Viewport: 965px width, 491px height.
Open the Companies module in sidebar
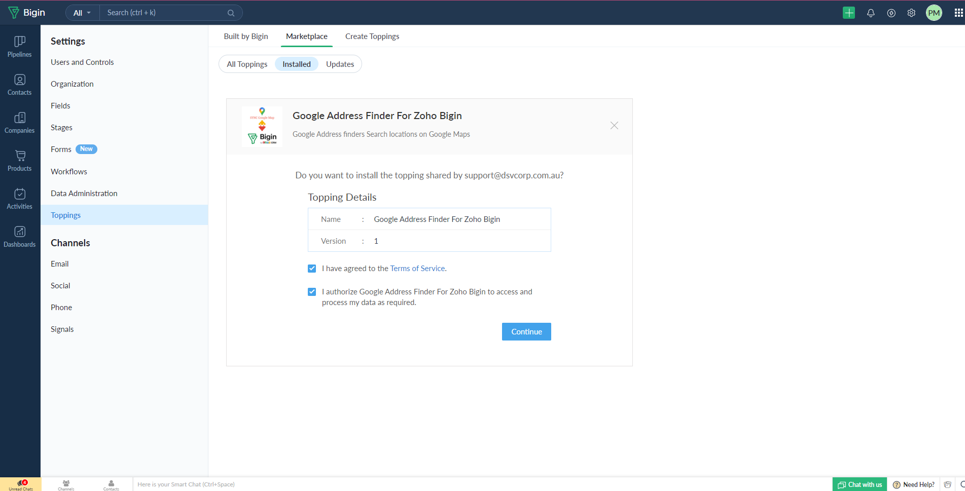[20, 123]
